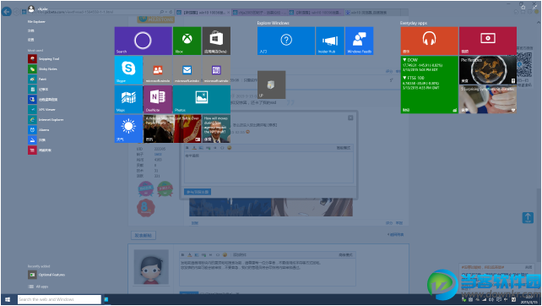Open the red Video tile

pos(488,41)
